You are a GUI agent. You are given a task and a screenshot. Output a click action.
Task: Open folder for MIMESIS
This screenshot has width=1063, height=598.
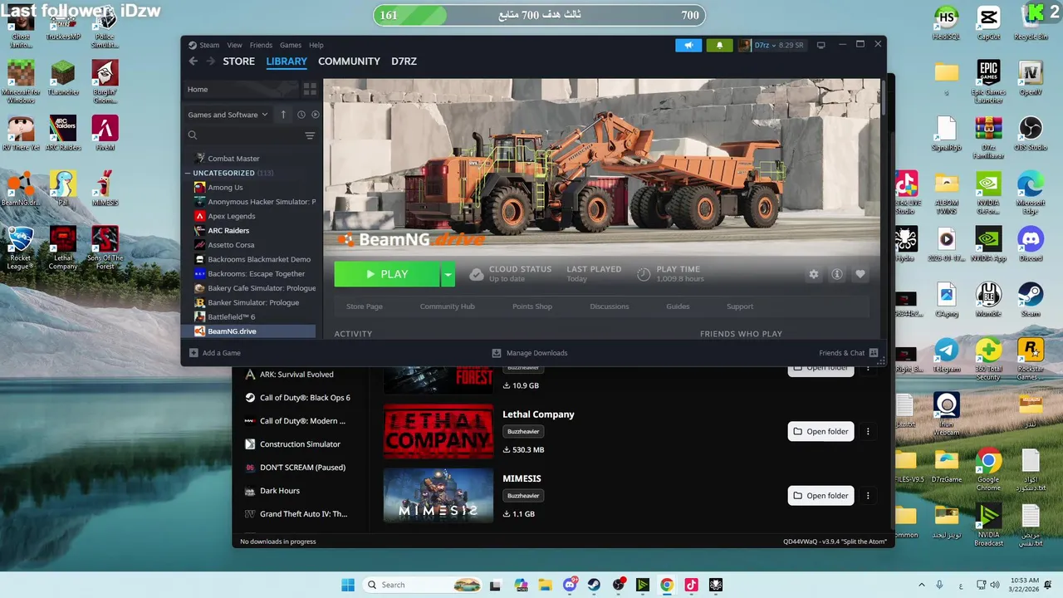click(821, 496)
